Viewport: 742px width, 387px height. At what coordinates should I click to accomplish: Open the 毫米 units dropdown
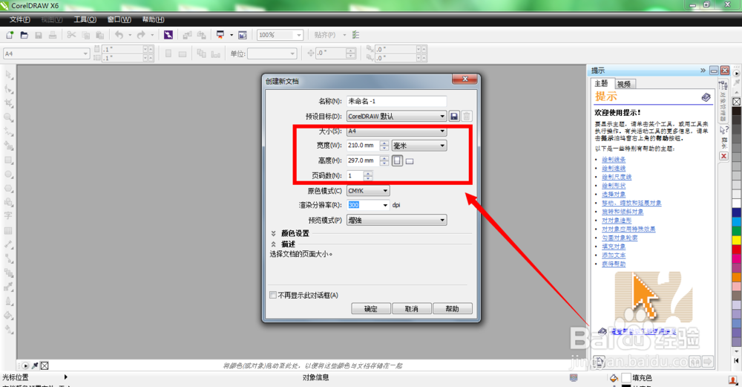419,146
